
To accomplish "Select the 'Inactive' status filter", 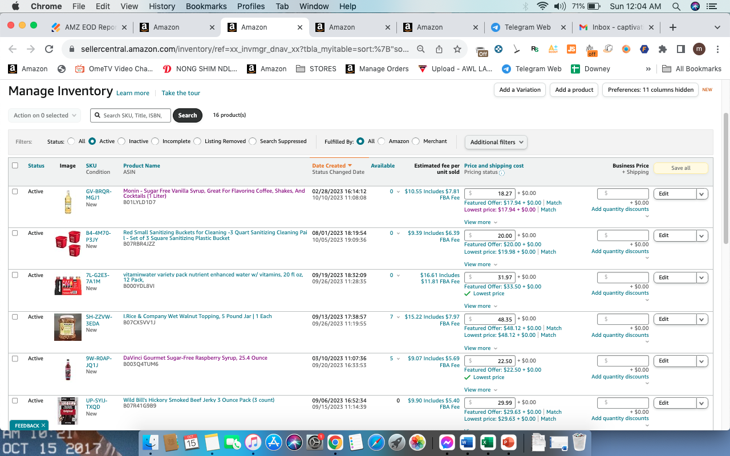I will [x=121, y=141].
